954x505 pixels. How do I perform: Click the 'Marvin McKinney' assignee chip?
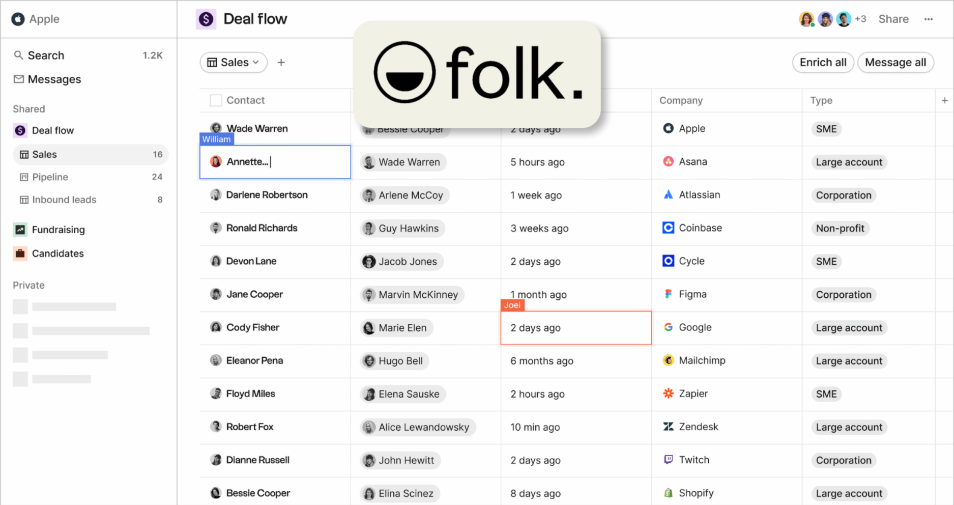click(412, 295)
